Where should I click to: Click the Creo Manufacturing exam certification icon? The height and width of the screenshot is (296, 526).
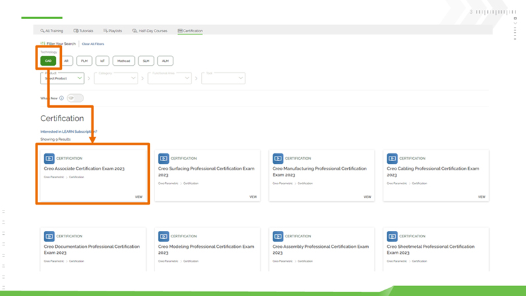pyautogui.click(x=278, y=159)
